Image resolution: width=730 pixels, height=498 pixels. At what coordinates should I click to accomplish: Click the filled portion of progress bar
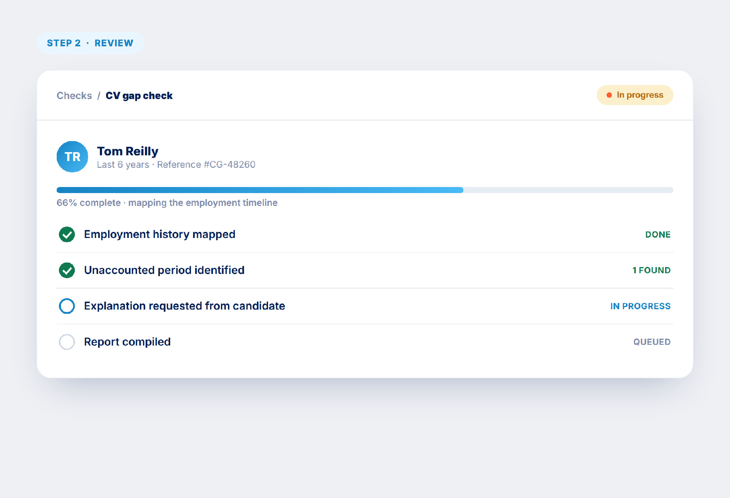pos(260,190)
